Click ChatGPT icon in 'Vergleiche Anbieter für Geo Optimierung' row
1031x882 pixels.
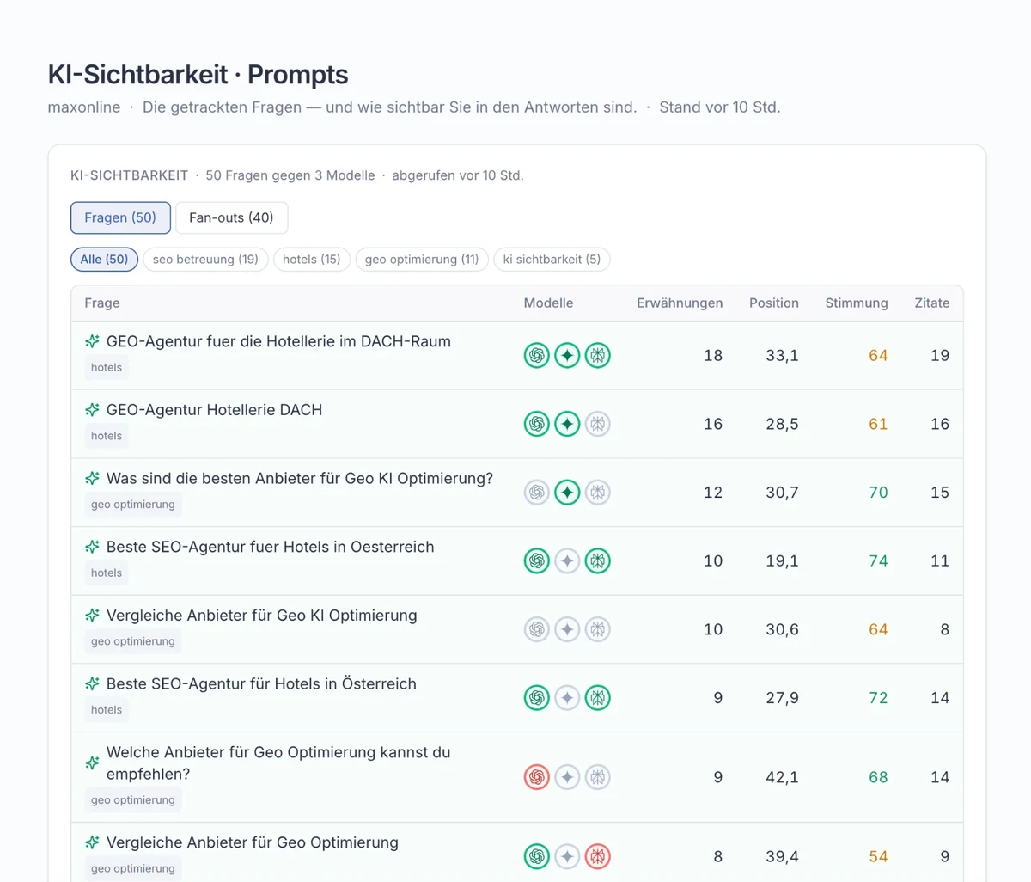point(537,856)
